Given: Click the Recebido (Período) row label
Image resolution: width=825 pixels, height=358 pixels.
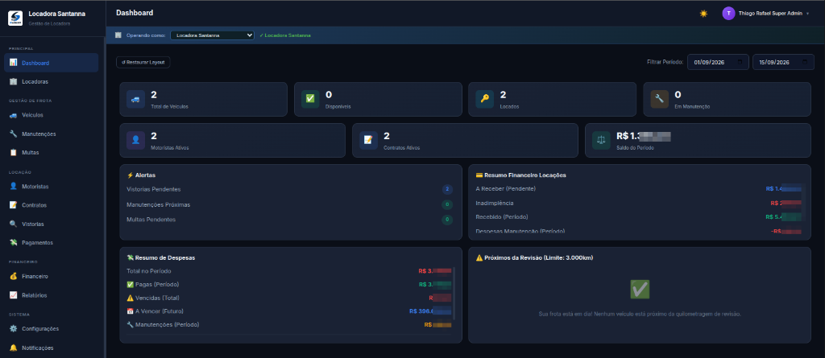Looking at the screenshot, I should pos(502,216).
